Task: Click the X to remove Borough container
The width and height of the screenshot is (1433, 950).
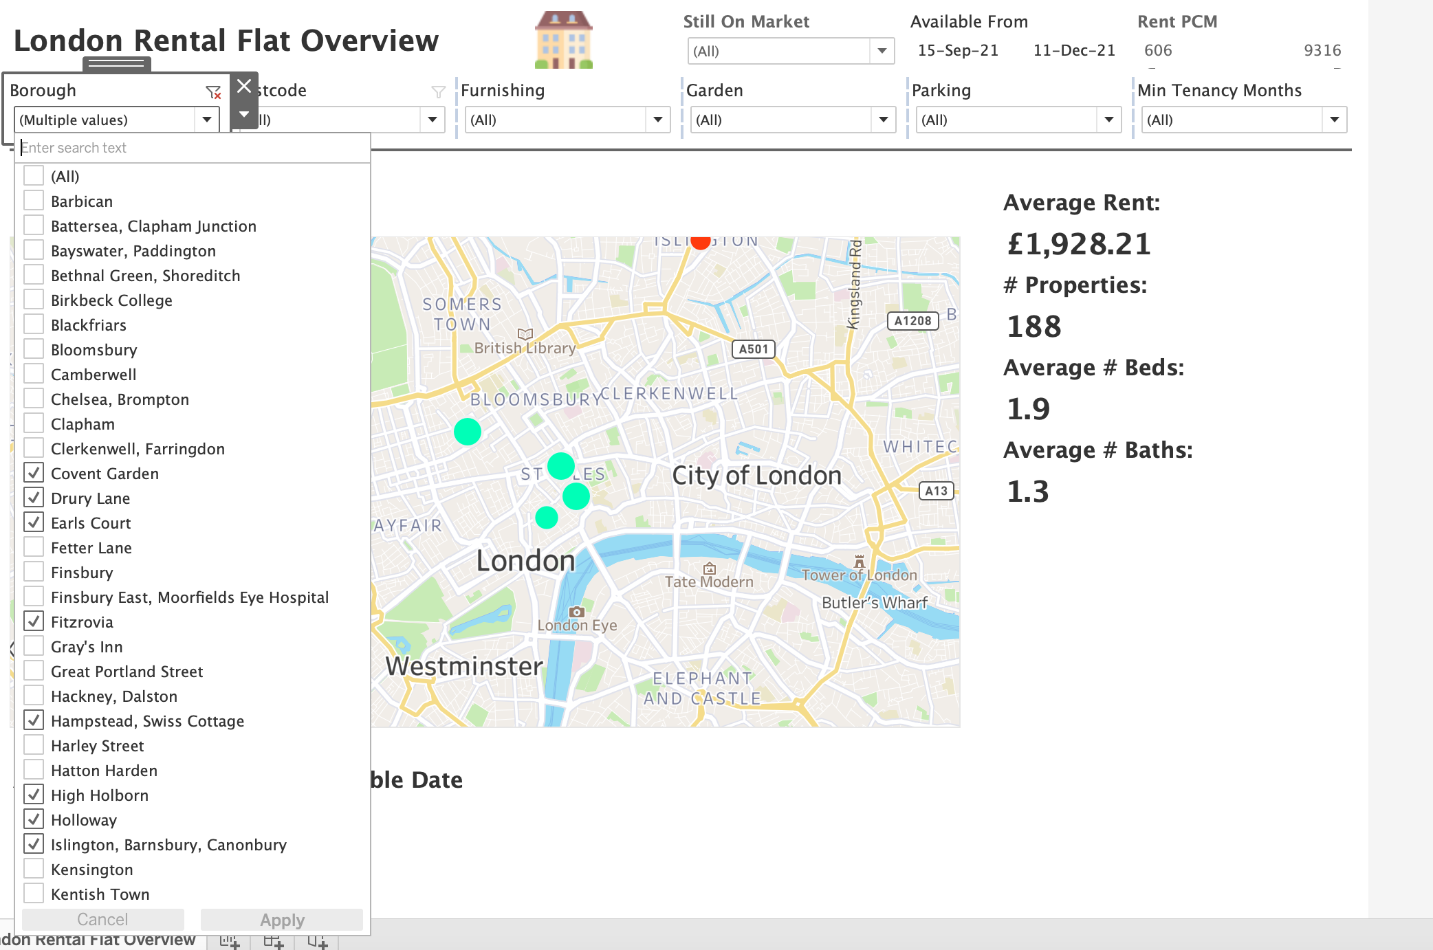Action: (x=244, y=86)
